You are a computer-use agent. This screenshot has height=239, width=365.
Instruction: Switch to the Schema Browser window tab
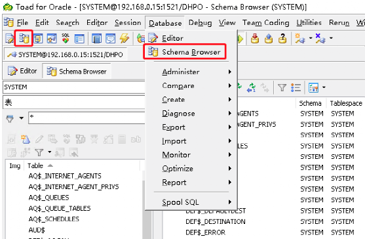(77, 71)
